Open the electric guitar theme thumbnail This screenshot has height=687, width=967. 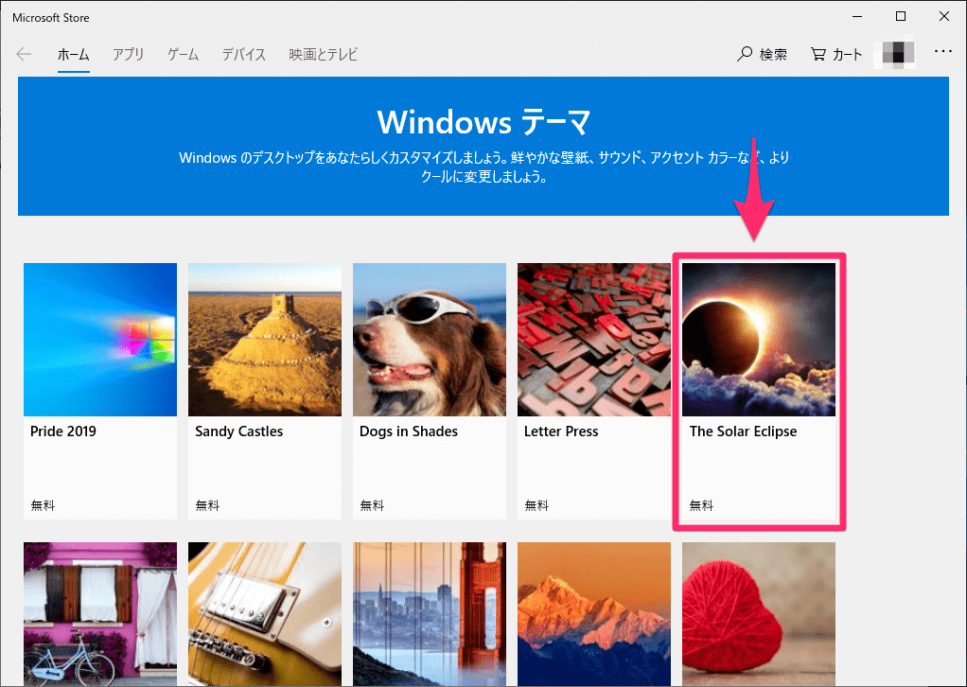(x=265, y=614)
